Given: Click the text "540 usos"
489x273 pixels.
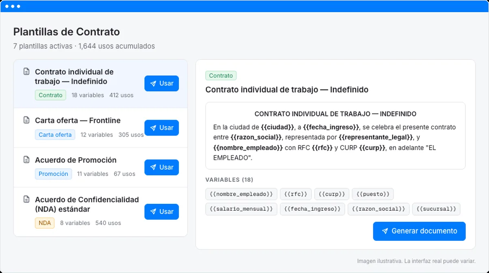Looking at the screenshot, I should point(108,223).
